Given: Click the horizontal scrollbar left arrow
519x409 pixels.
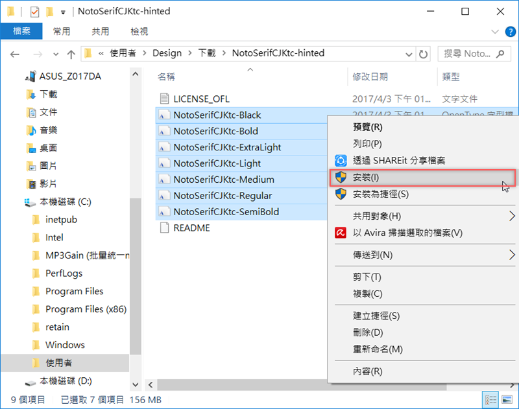Looking at the screenshot, I should (x=151, y=385).
